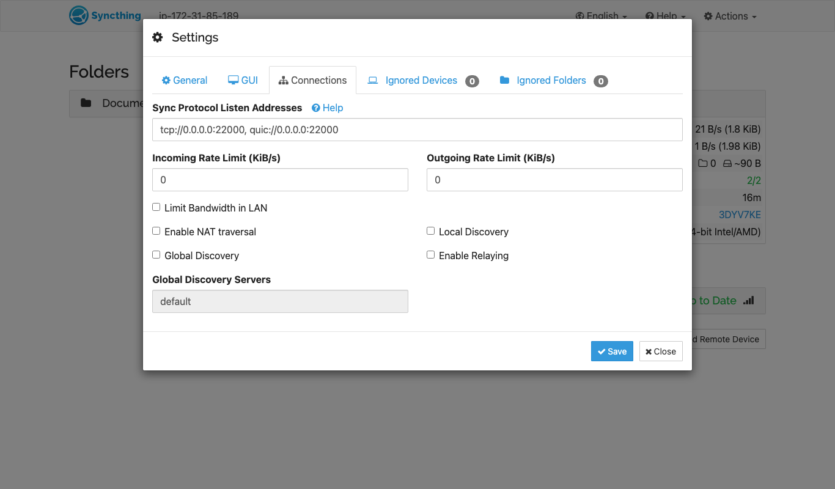Save the settings
835x489 pixels.
(x=612, y=351)
